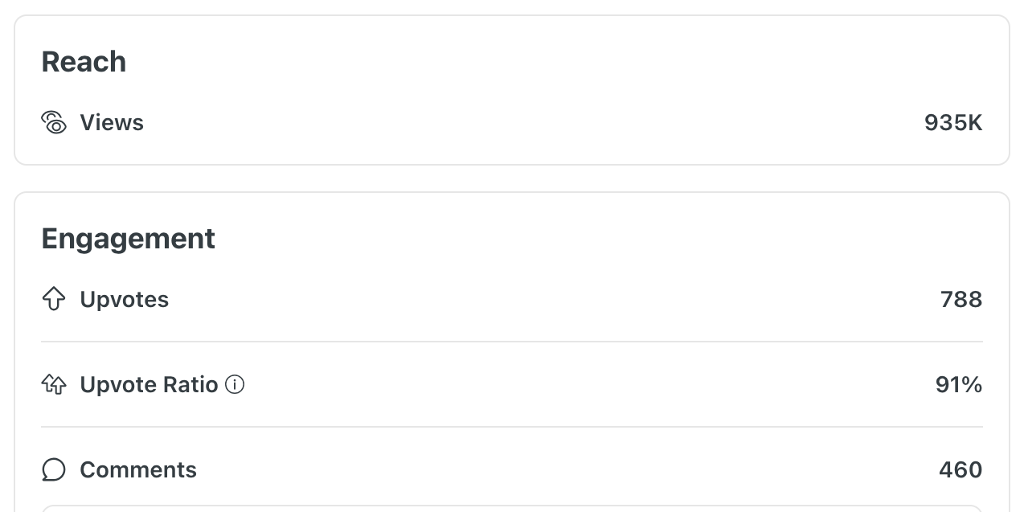Click the upvote arrow icon beside Upvotes
Viewport: 1024px width, 512px height.
pyautogui.click(x=54, y=300)
